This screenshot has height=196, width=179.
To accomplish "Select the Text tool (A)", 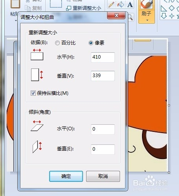I will tap(130, 5).
